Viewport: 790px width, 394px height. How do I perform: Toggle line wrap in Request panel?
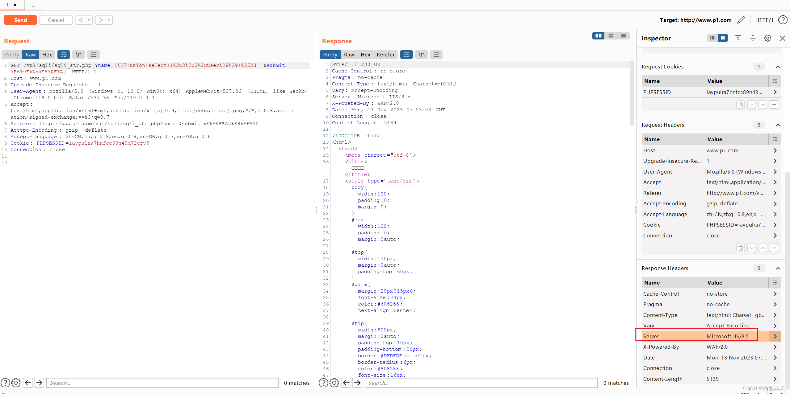64,55
